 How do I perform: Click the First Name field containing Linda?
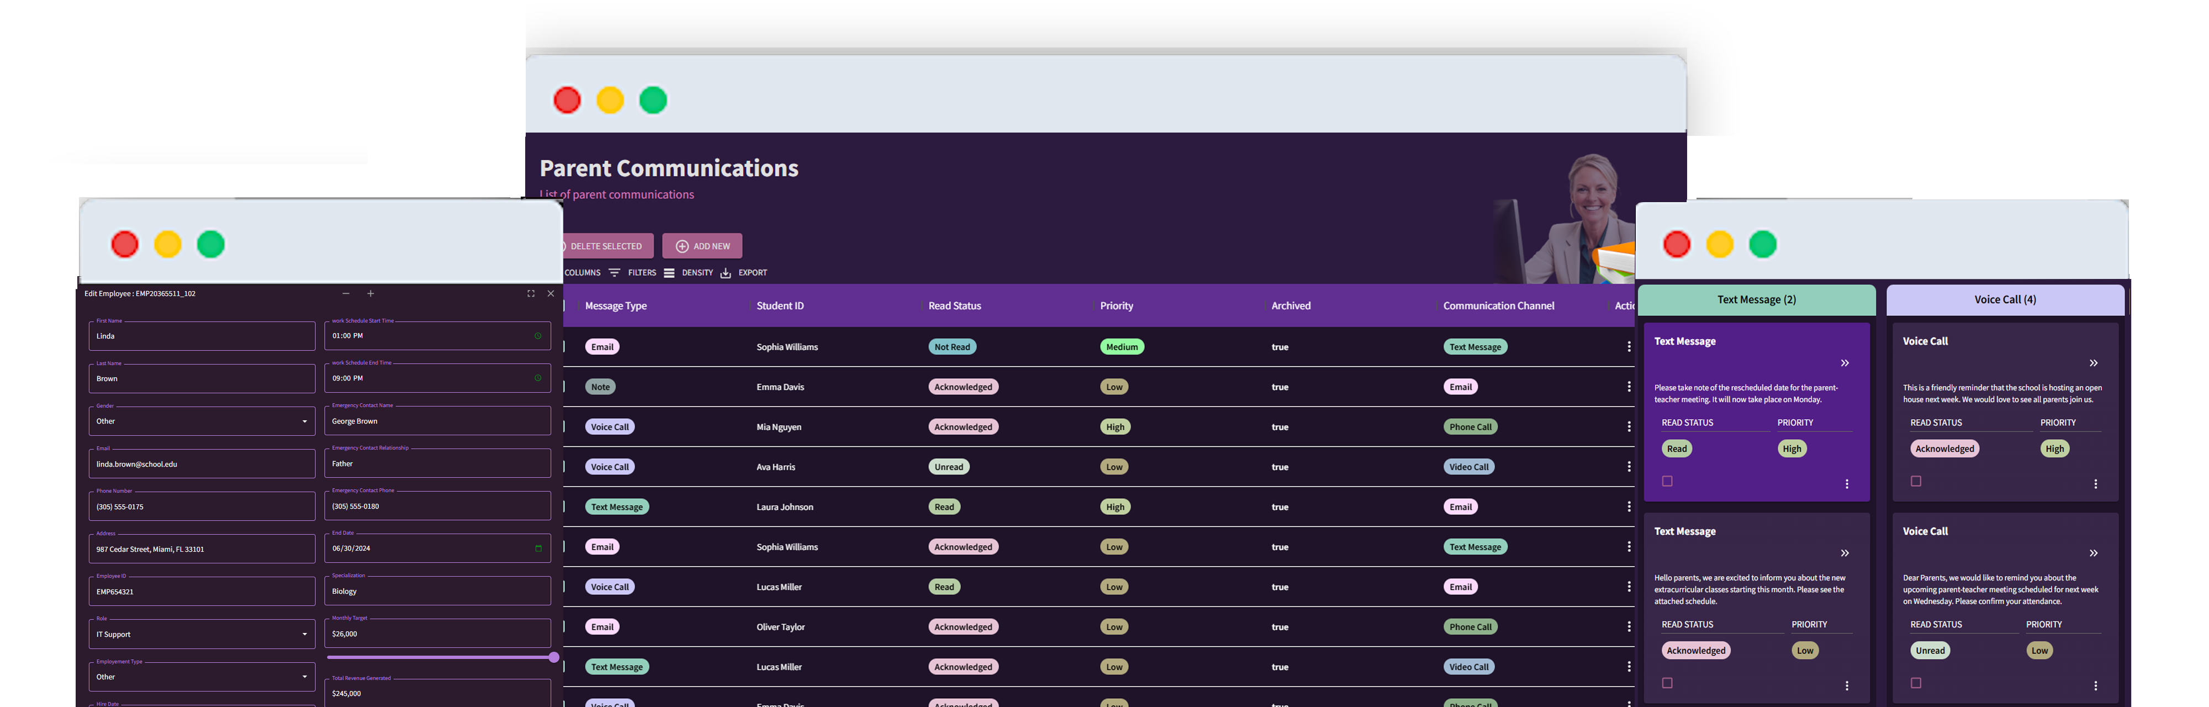click(202, 336)
